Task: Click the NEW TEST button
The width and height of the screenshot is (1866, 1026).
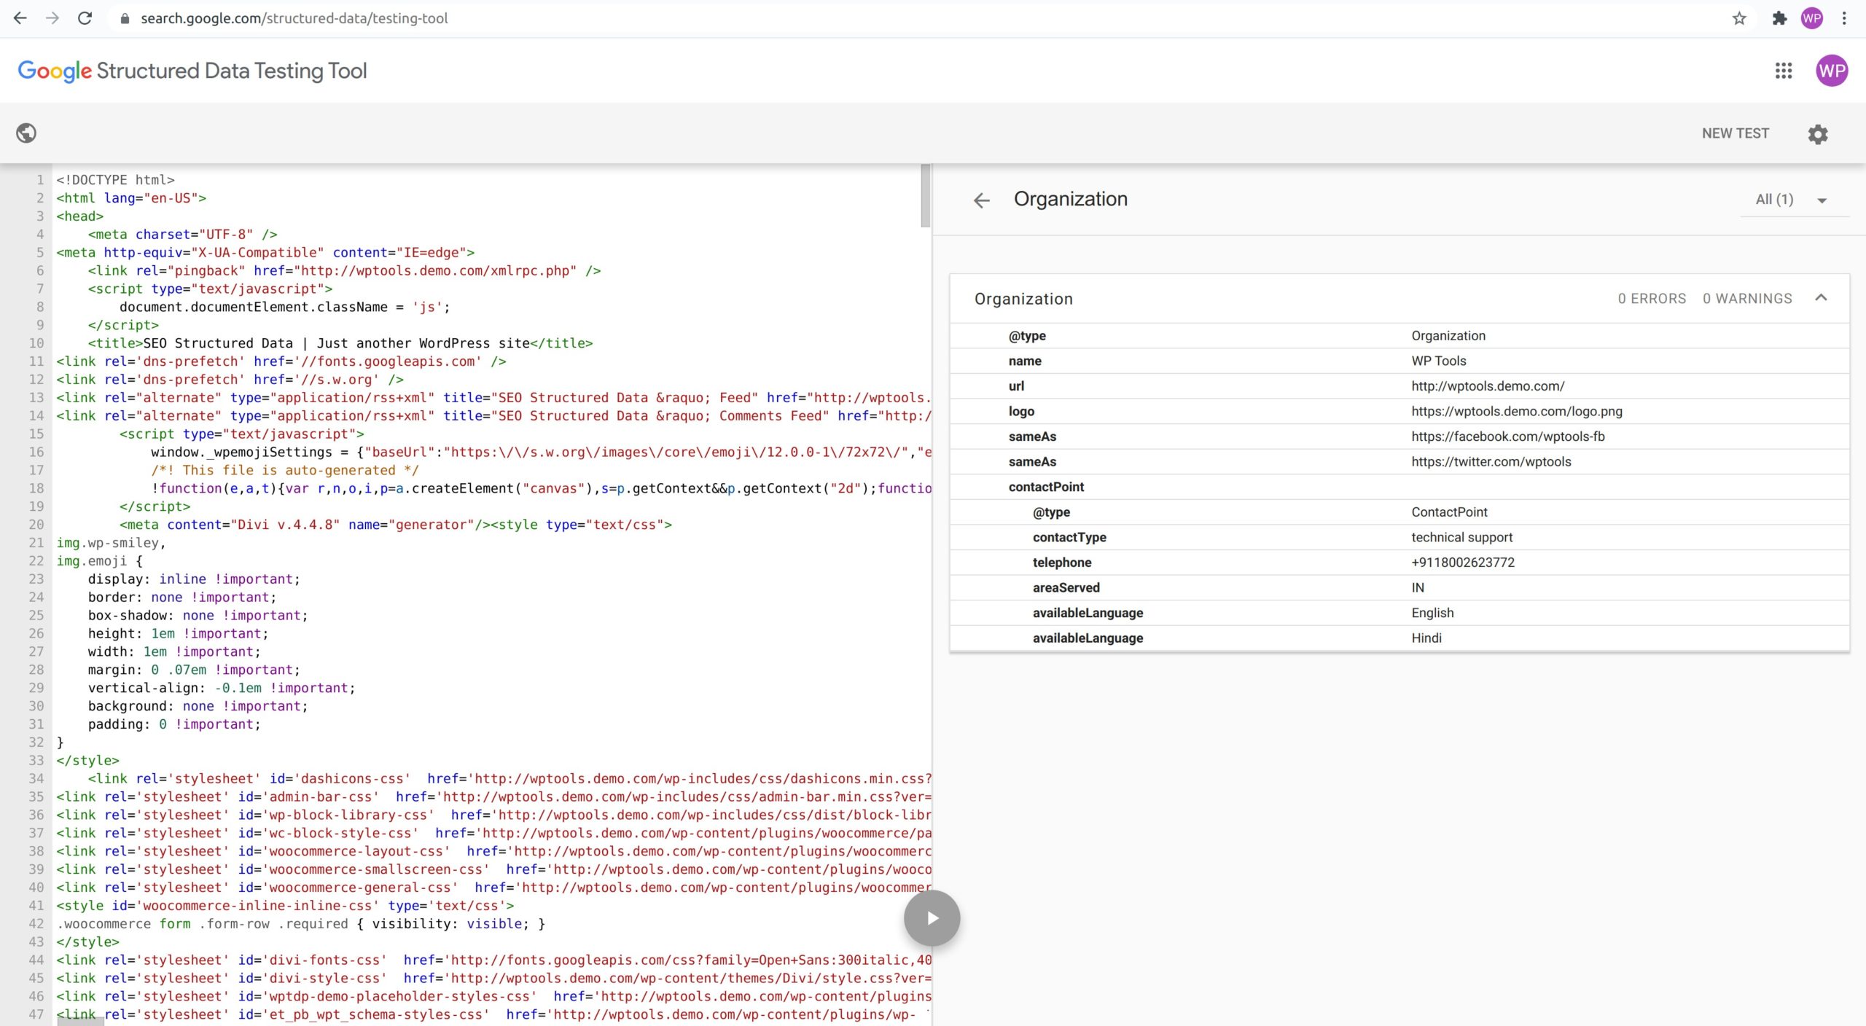Action: coord(1735,133)
